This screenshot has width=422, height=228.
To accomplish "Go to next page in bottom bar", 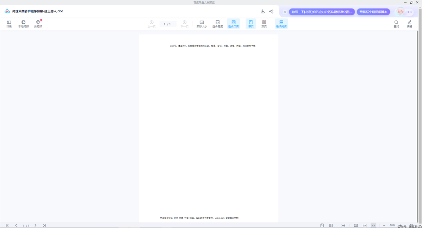I will 35,225.
